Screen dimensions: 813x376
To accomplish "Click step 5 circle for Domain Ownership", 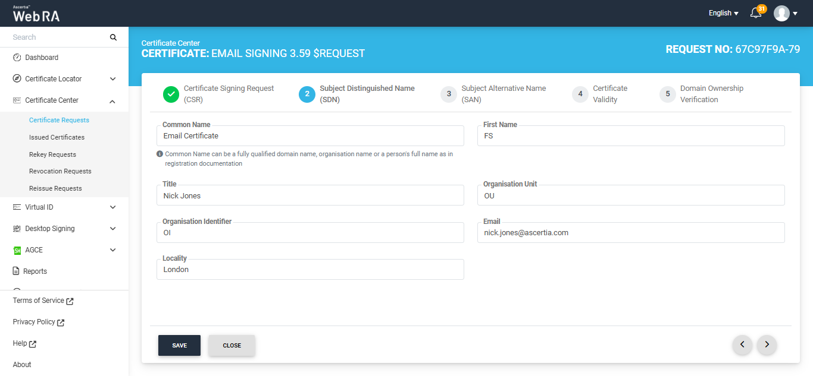I will pyautogui.click(x=668, y=94).
